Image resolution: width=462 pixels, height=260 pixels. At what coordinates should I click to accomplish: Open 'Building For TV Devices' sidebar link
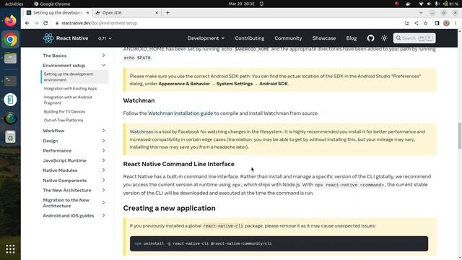[64, 111]
